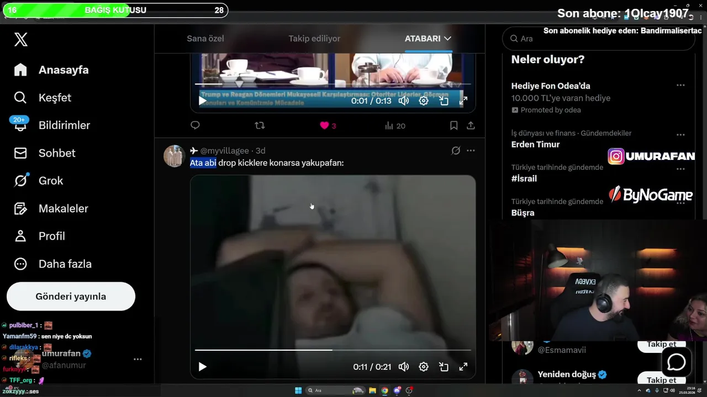The width and height of the screenshot is (707, 397).
Task: Enter fullscreen for 0:21 video
Action: [x=463, y=367]
